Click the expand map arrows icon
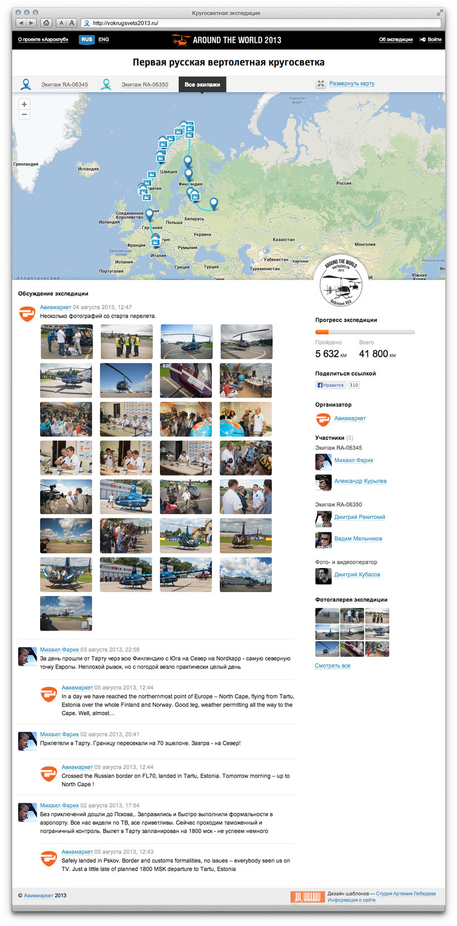The image size is (457, 926). [x=320, y=84]
